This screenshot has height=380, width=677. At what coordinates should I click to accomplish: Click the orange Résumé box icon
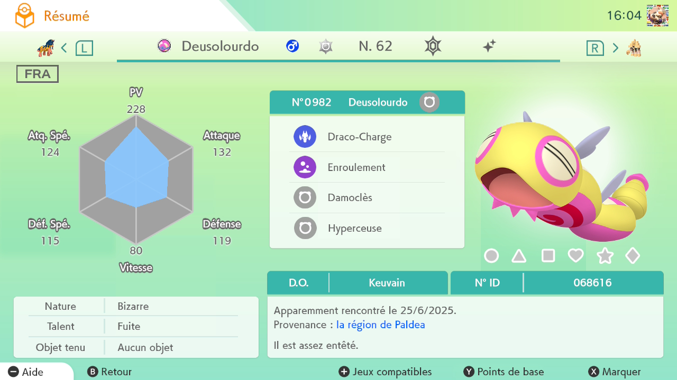pyautogui.click(x=24, y=16)
